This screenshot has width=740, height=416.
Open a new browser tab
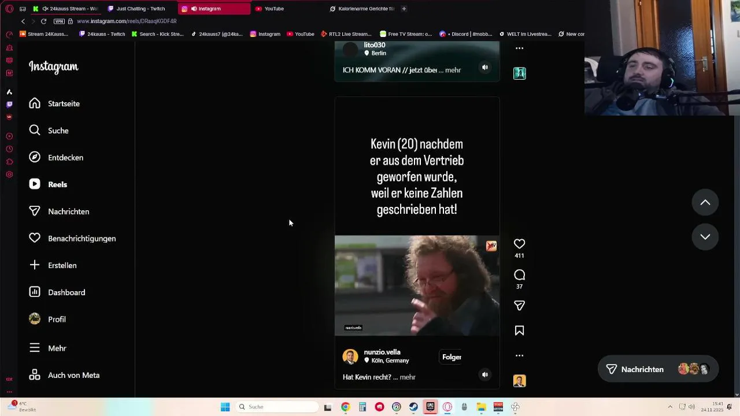click(404, 9)
